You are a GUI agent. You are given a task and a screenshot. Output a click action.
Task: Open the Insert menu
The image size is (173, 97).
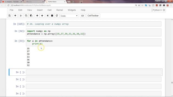point(40,10)
